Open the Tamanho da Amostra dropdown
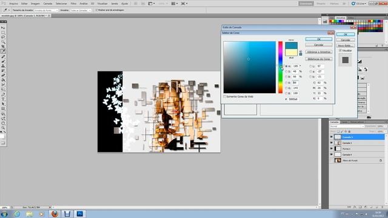Screen dimensions: 388x218 click(46, 10)
